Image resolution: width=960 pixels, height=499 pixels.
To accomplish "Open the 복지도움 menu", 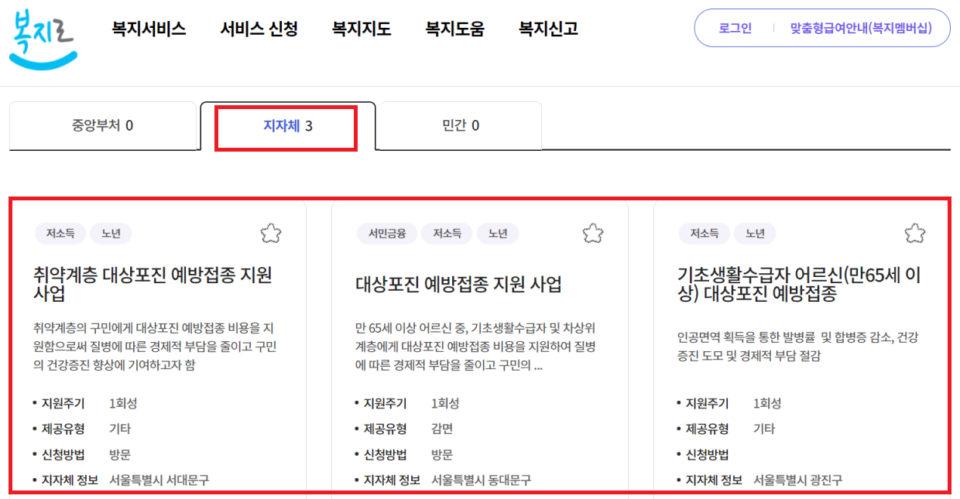I will (x=454, y=29).
